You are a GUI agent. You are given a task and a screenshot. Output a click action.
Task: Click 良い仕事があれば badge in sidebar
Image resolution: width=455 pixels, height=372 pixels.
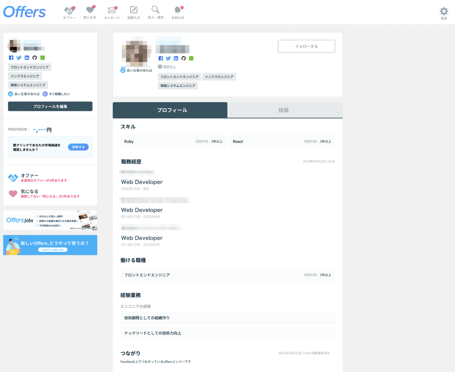[24, 94]
